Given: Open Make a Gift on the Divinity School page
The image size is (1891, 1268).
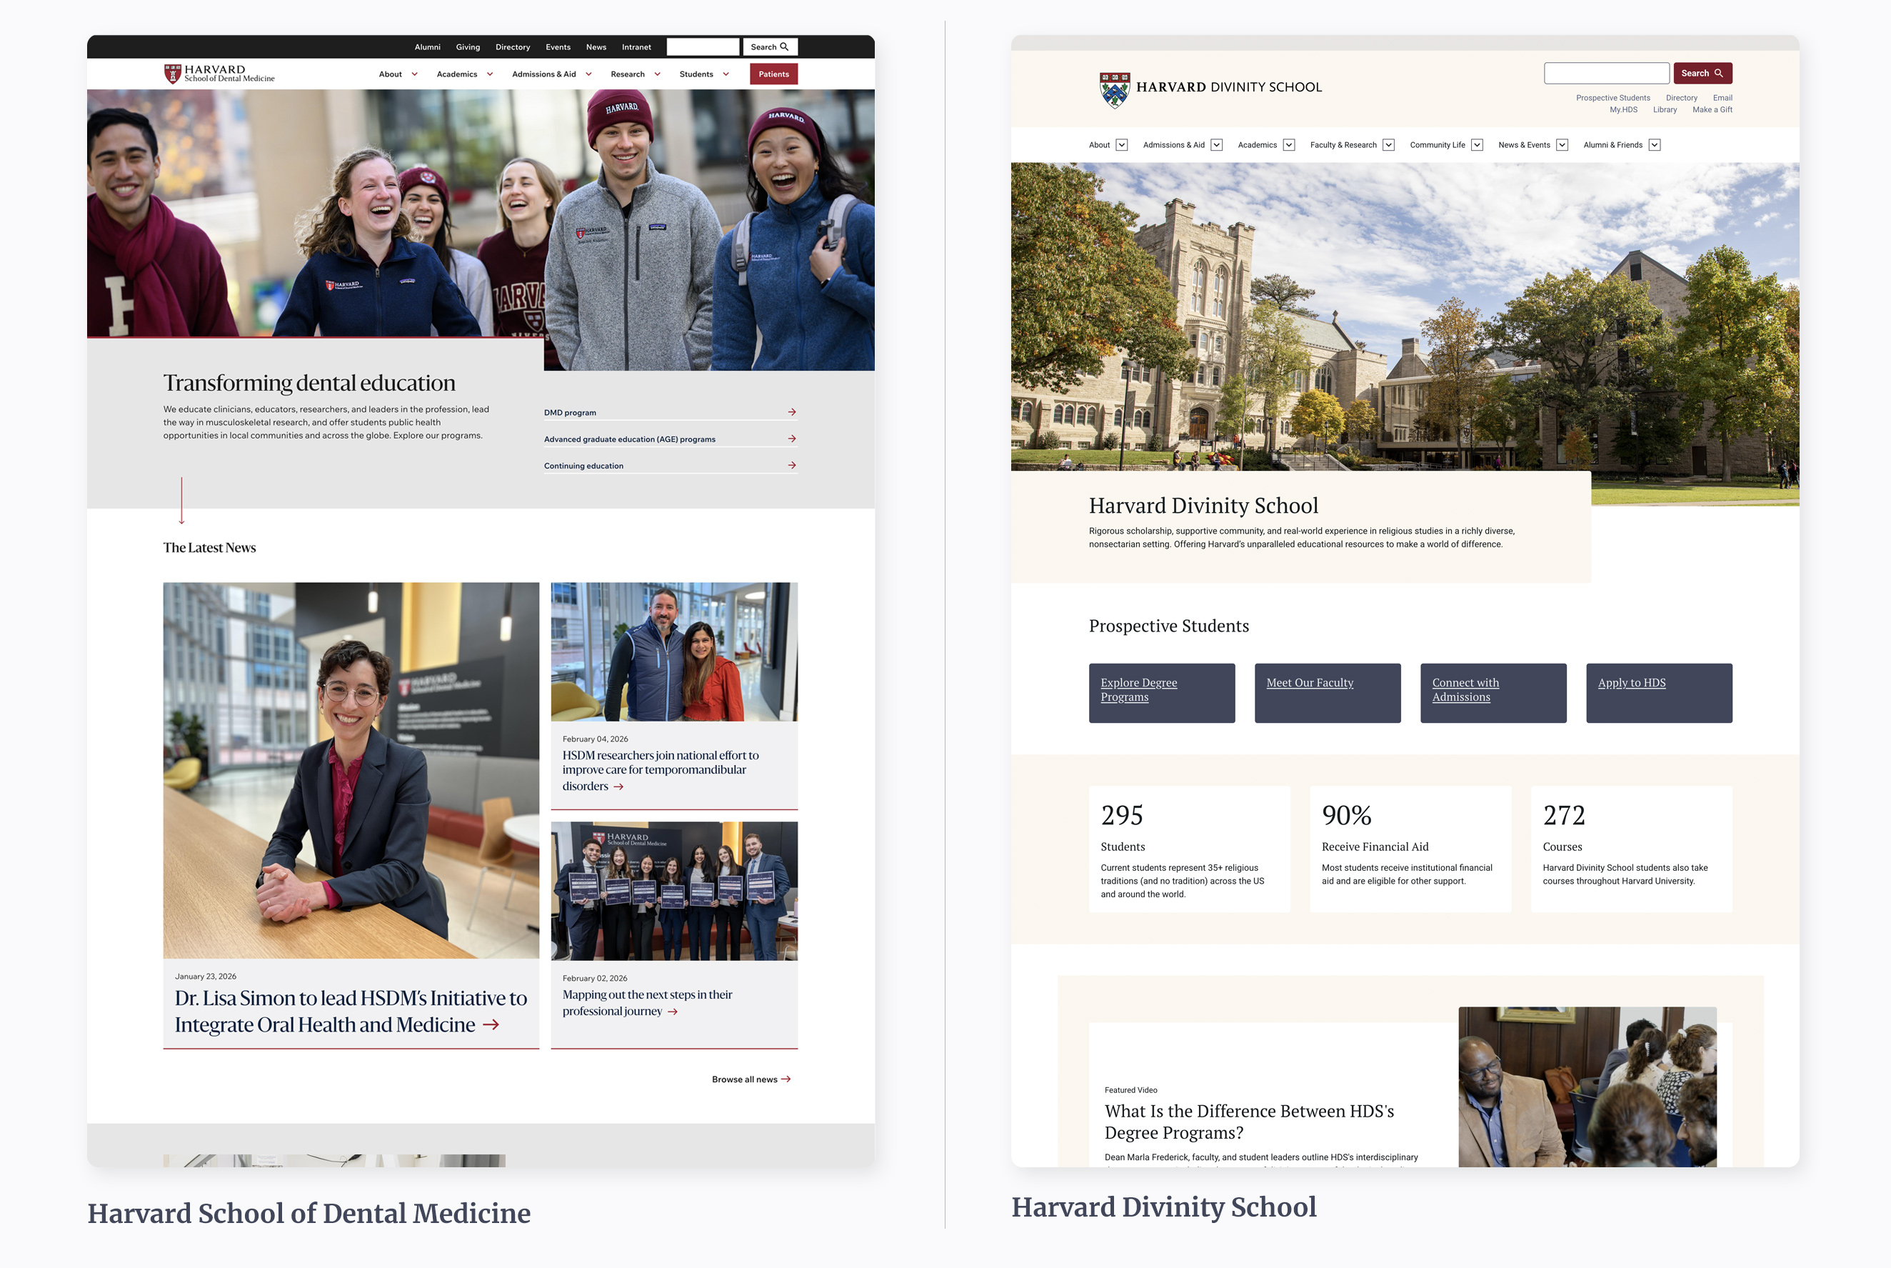Looking at the screenshot, I should 1713,110.
